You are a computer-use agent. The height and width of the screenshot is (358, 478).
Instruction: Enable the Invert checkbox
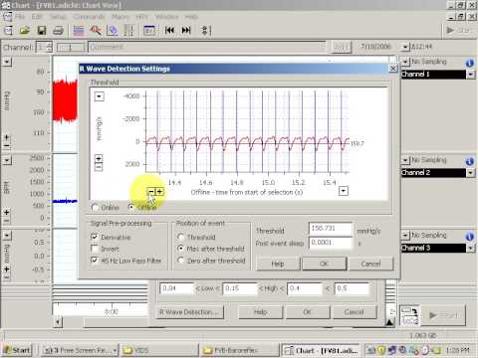tap(95, 249)
